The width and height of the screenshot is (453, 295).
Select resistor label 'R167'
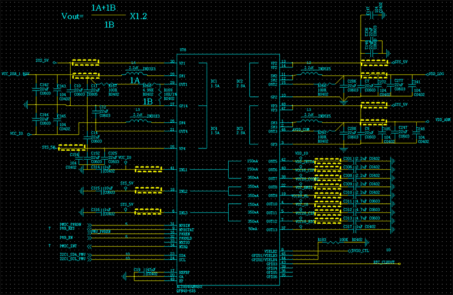[x=113, y=86]
